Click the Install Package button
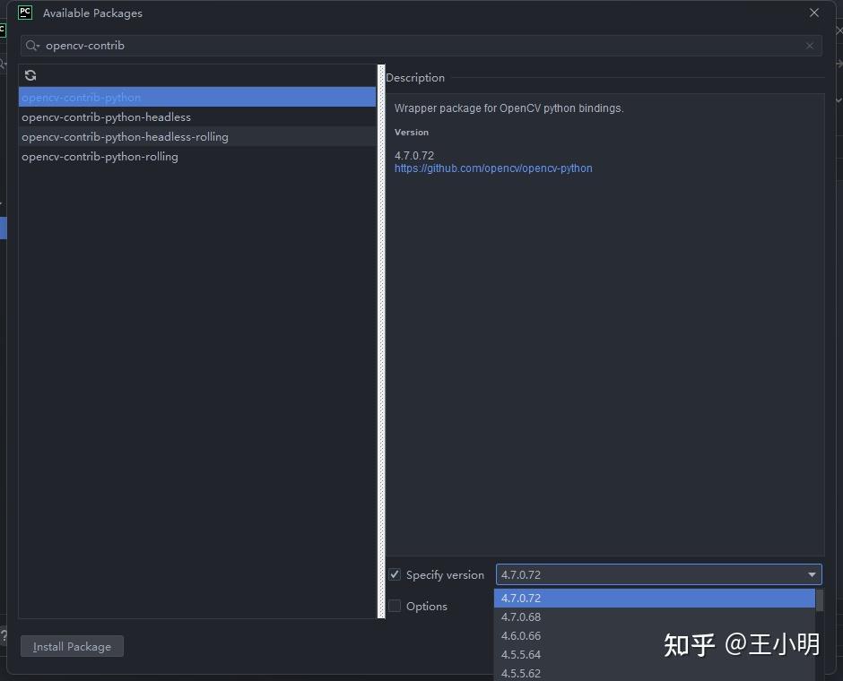Image resolution: width=843 pixels, height=681 pixels. pyautogui.click(x=71, y=646)
